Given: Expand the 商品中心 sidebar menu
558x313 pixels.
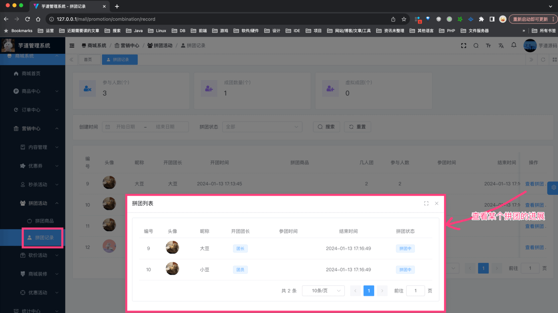Looking at the screenshot, I should (x=35, y=91).
